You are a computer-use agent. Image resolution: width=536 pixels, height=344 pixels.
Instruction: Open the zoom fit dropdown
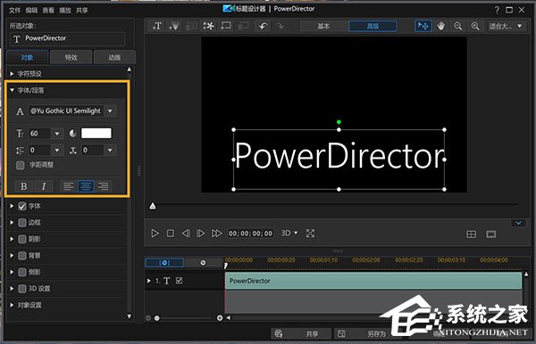tap(520, 26)
